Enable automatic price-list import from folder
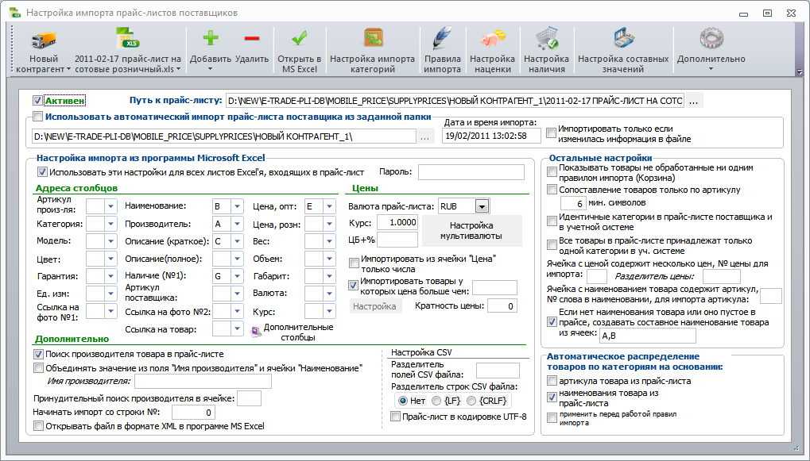The height and width of the screenshot is (461, 810). pyautogui.click(x=37, y=117)
